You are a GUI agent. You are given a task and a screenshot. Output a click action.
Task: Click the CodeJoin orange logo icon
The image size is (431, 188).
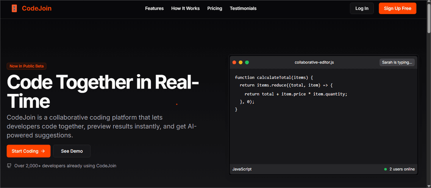tap(14, 8)
